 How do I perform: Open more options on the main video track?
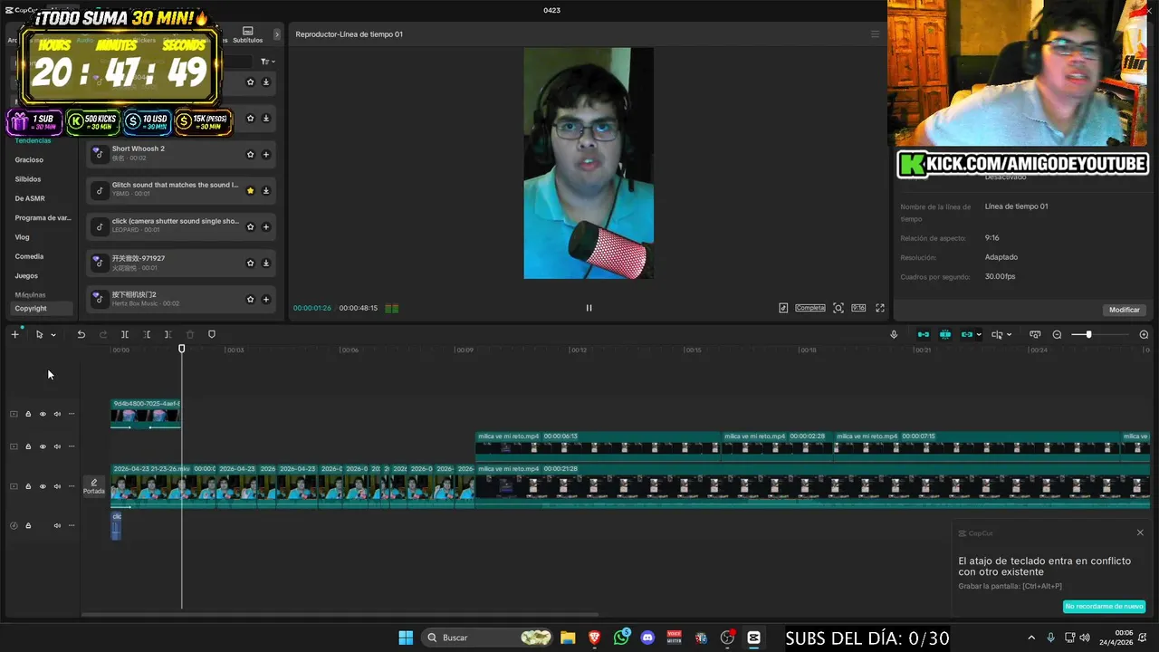[x=72, y=486]
